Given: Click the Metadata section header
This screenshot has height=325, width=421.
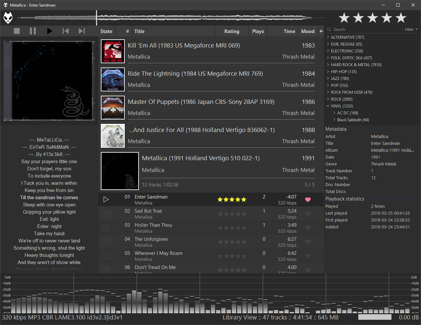Looking at the screenshot, I should (336, 129).
